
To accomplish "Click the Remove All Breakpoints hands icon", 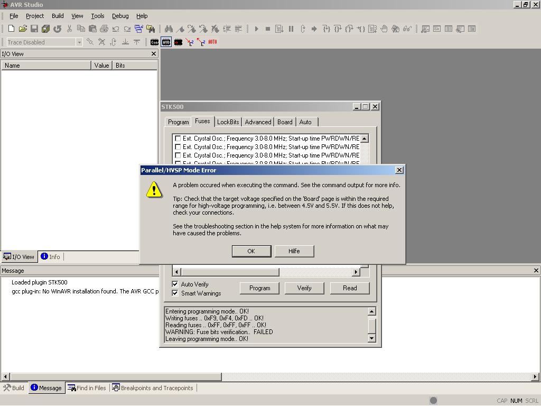I will click(395, 29).
